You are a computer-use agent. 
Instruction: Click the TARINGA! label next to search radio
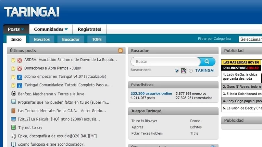click(x=205, y=71)
